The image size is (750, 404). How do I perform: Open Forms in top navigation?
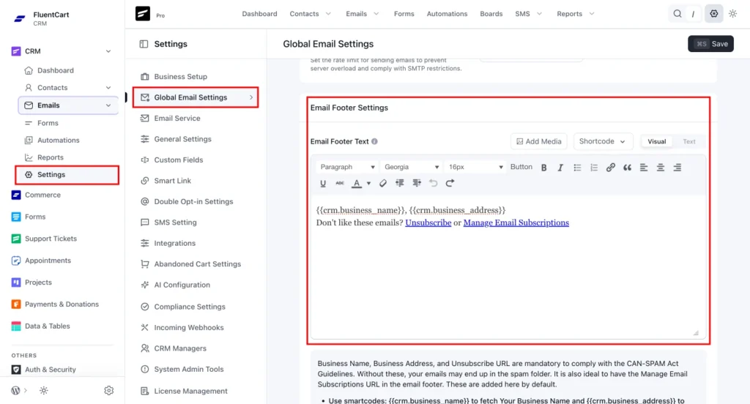[404, 14]
